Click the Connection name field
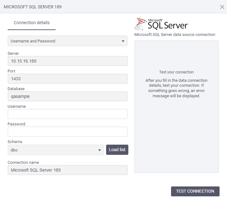 point(68,170)
